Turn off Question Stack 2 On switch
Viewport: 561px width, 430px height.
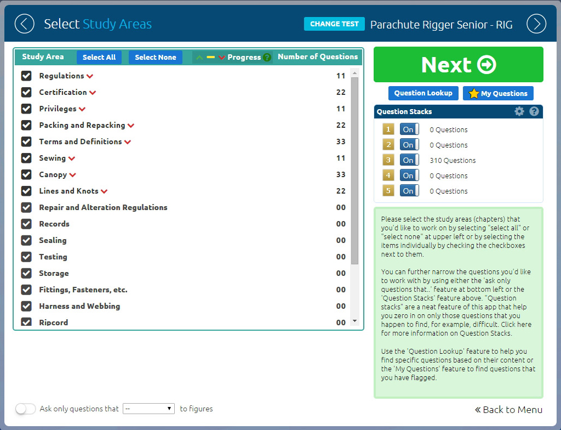point(409,145)
